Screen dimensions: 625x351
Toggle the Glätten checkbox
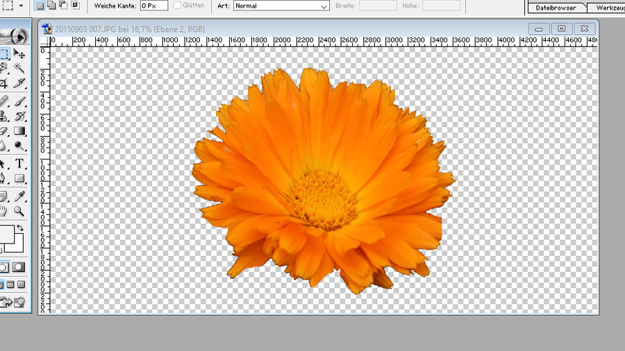point(178,6)
